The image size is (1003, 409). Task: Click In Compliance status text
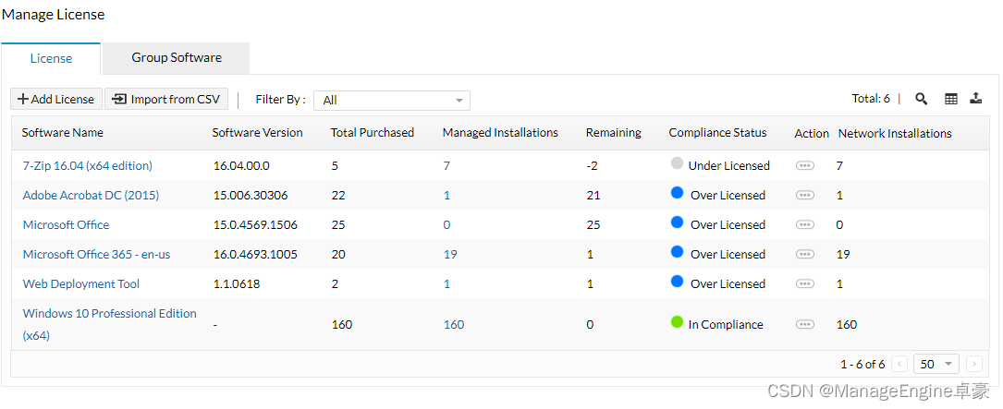(x=726, y=324)
